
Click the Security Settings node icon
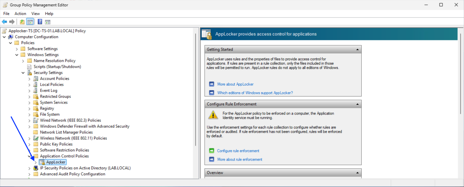tap(30, 72)
